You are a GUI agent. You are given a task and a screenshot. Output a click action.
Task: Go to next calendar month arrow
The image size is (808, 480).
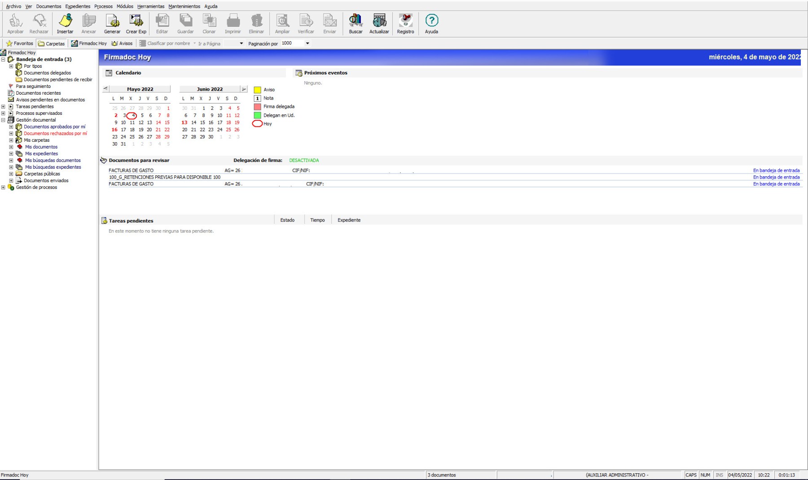244,89
